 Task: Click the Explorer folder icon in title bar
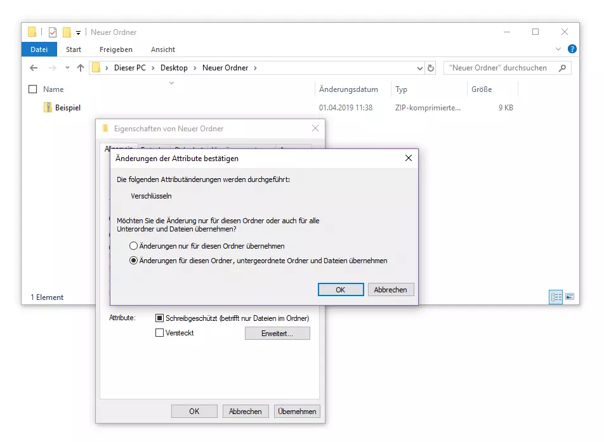coord(32,32)
